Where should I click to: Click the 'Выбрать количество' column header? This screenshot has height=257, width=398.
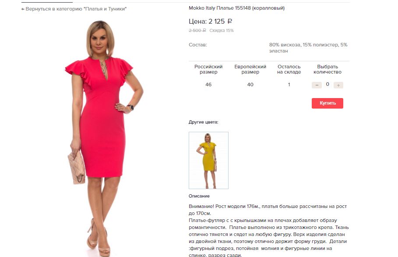click(328, 69)
